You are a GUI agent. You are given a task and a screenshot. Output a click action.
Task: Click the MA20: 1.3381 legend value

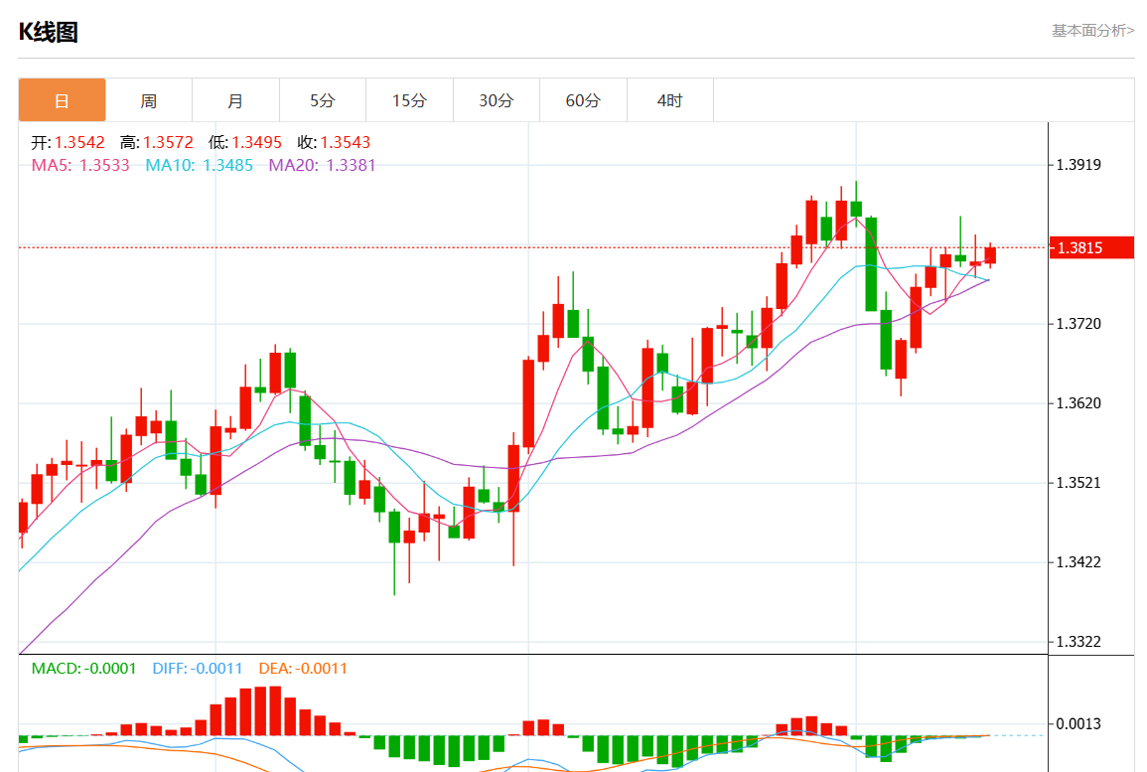[x=322, y=165]
